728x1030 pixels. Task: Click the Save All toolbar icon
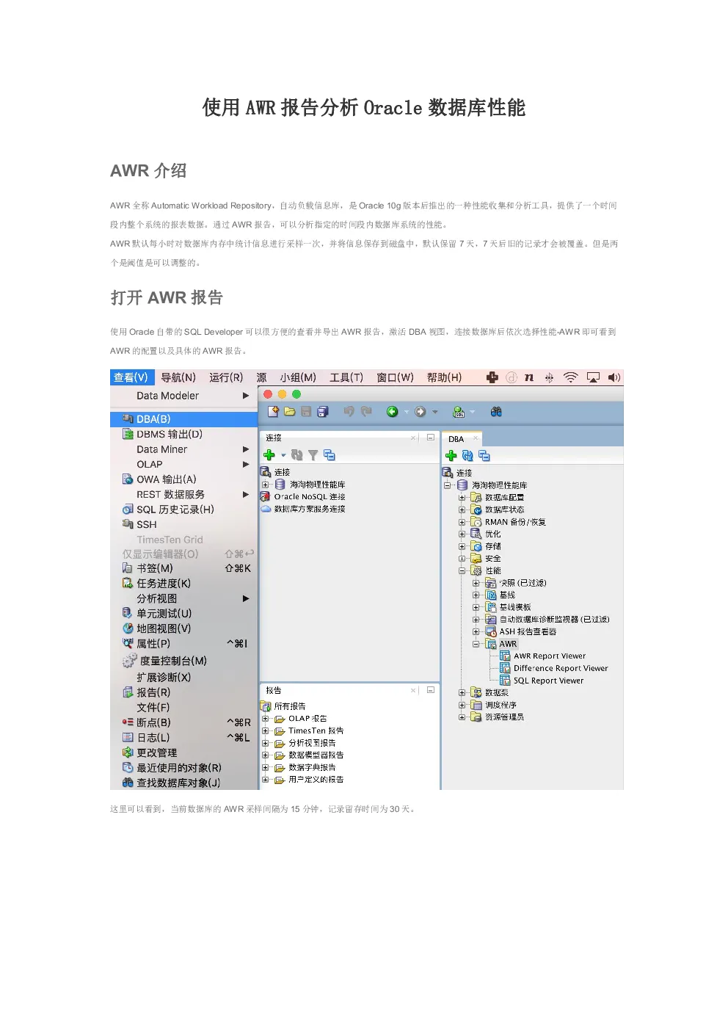click(x=322, y=412)
